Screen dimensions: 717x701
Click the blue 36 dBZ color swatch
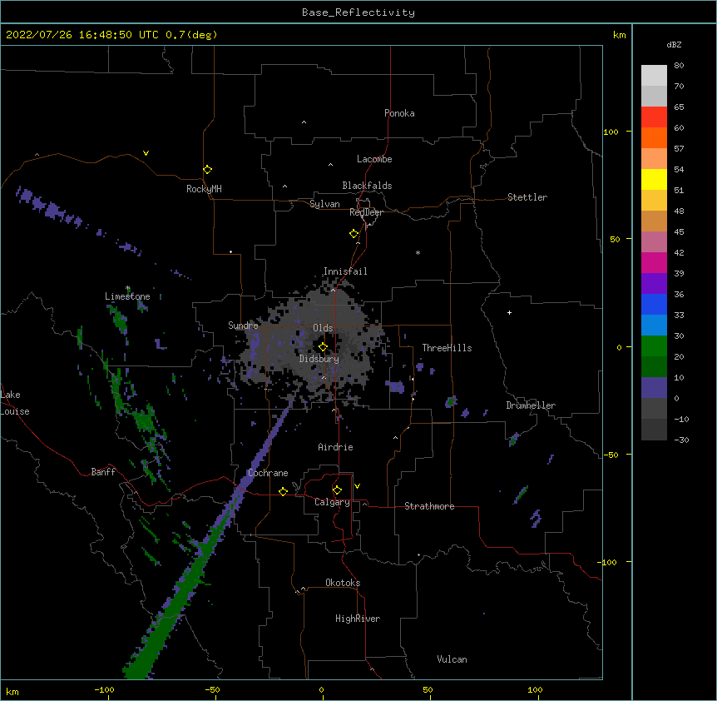point(654,304)
